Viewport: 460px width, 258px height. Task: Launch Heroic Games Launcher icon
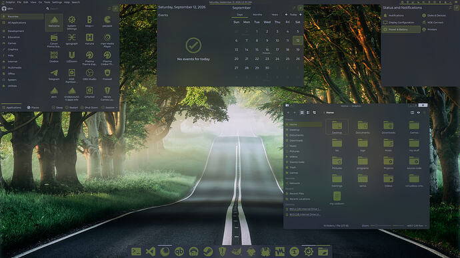107,93
